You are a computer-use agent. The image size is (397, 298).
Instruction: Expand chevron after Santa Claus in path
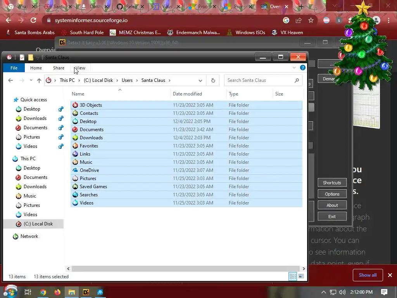tap(169, 80)
